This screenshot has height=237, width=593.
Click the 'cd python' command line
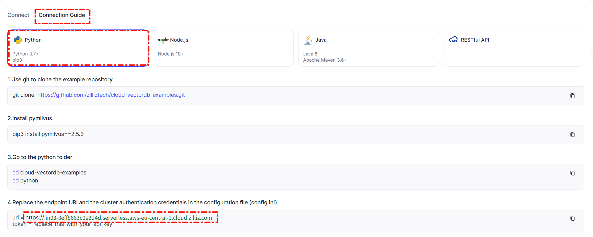25,181
